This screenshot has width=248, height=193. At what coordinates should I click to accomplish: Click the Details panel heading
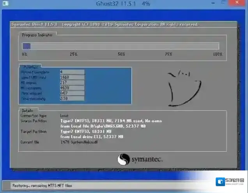click(x=27, y=111)
